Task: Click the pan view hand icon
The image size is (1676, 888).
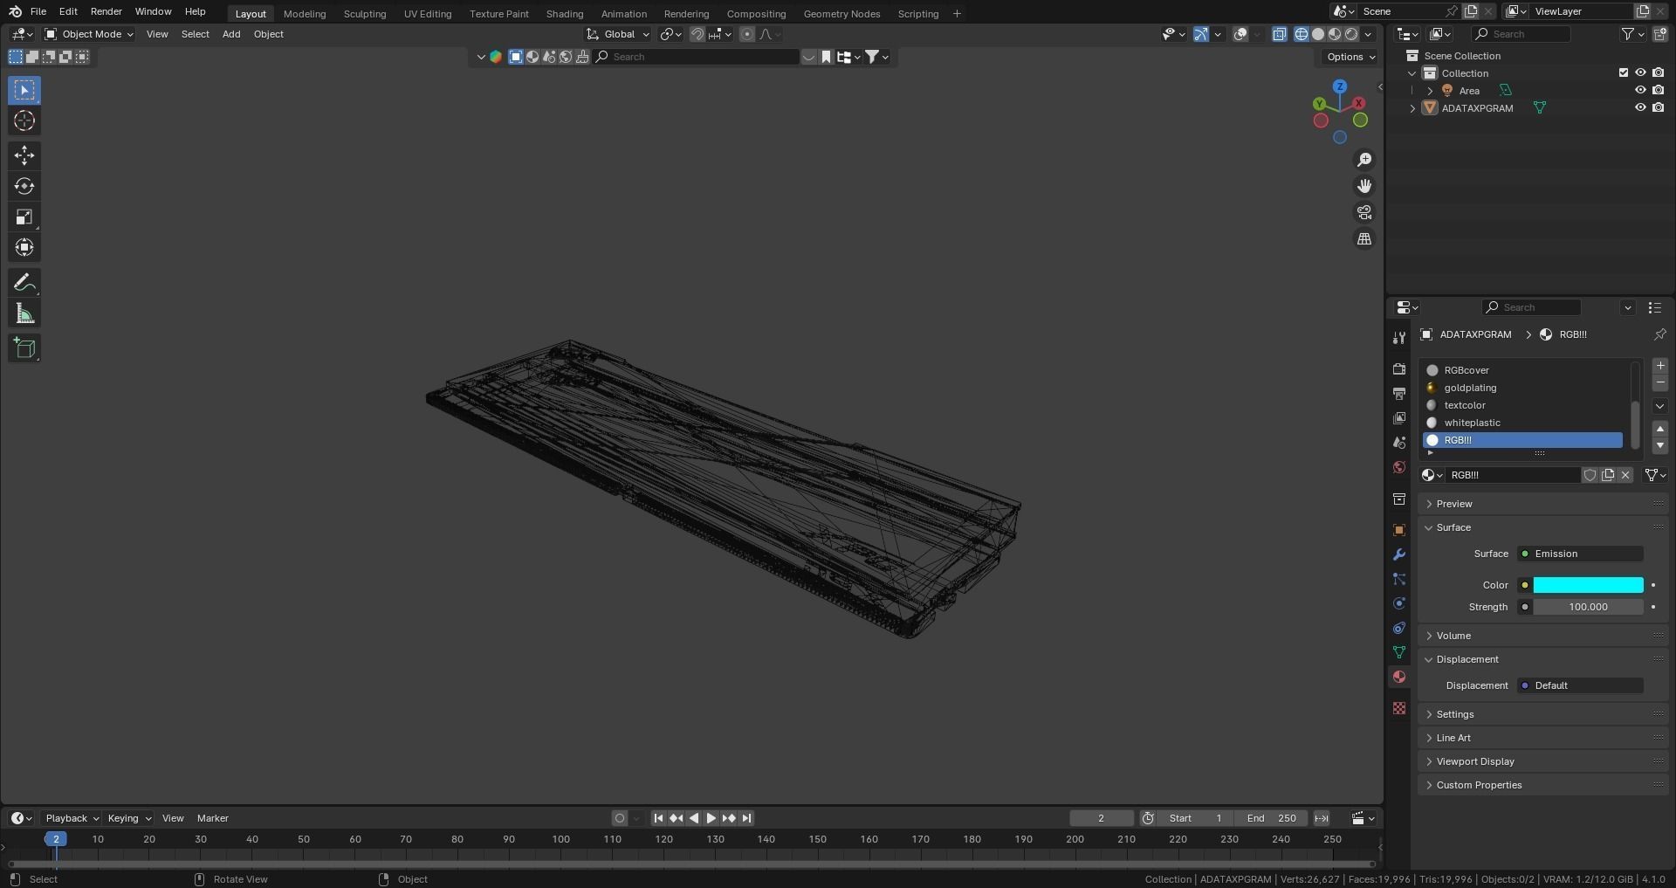Action: tap(1363, 186)
